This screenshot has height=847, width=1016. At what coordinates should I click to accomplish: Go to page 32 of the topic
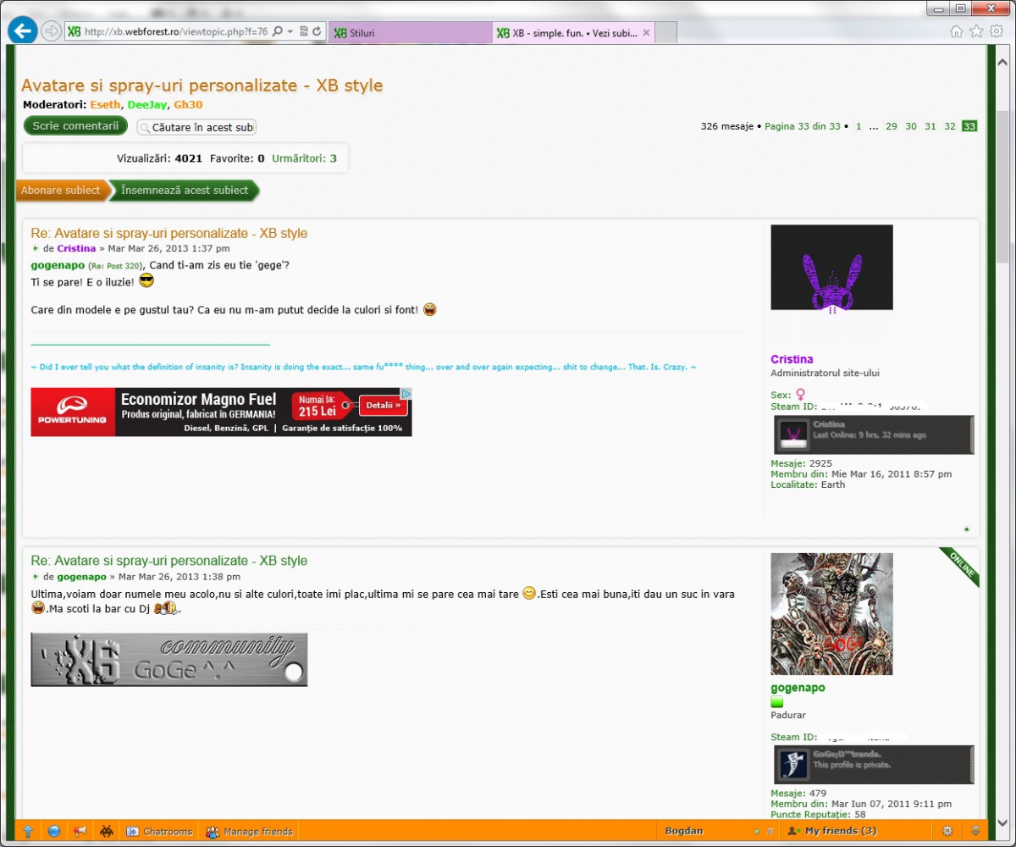point(950,126)
